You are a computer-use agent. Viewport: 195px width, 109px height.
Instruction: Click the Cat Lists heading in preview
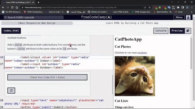[x=121, y=101]
